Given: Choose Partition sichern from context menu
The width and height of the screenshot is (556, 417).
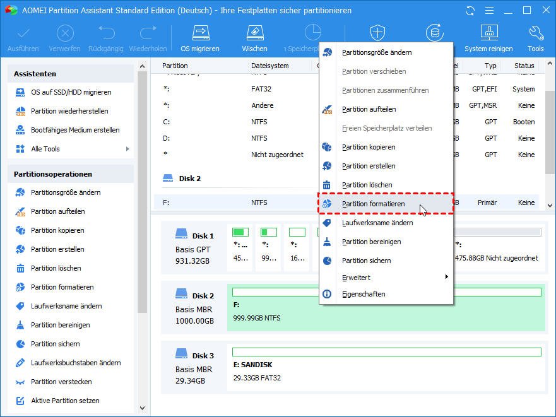Looking at the screenshot, I should (x=386, y=261).
